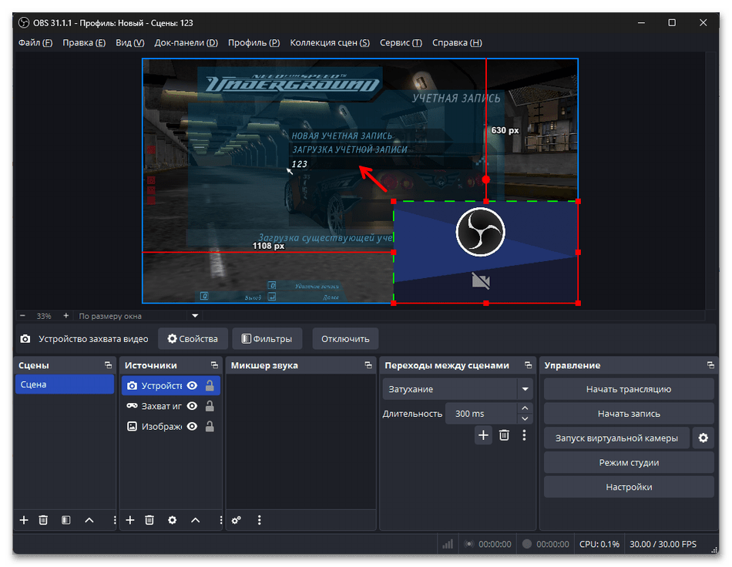This screenshot has width=732, height=567.
Task: Enable Режим студии
Action: (x=628, y=462)
